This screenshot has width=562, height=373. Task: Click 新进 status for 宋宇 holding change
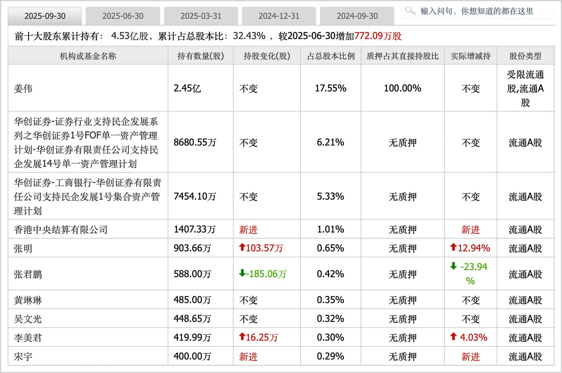coord(248,356)
